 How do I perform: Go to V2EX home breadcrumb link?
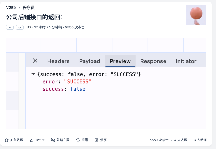point(11,8)
